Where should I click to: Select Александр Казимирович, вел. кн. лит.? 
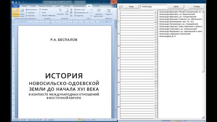pos(177,22)
